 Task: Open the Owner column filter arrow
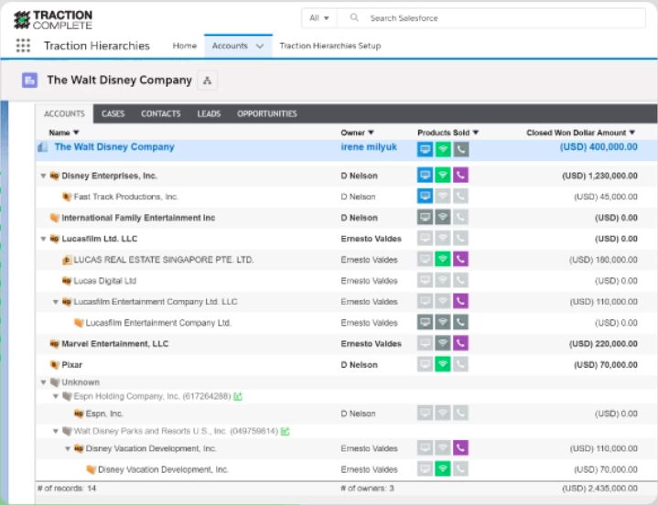(371, 133)
